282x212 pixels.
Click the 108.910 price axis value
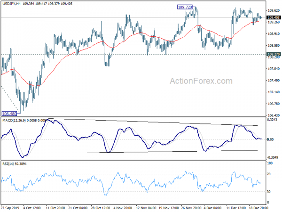(274, 34)
